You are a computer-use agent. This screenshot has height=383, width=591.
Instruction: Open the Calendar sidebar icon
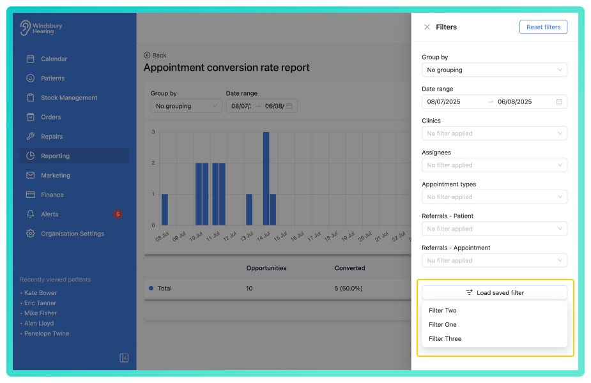pyautogui.click(x=30, y=59)
